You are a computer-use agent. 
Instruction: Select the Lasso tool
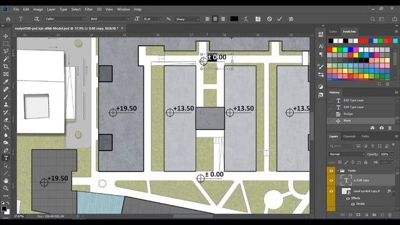[x=6, y=51]
